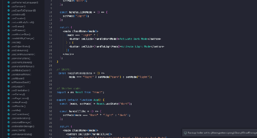Screen dimensions: 257x138
Task: Click React.useState("dark") on line 34
Action: pyautogui.click(x=114, y=104)
